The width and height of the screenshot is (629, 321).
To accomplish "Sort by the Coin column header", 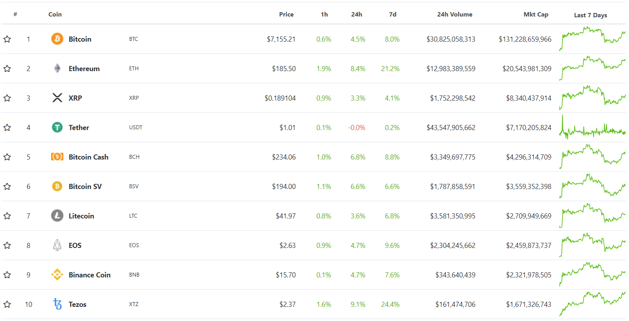I will (55, 14).
